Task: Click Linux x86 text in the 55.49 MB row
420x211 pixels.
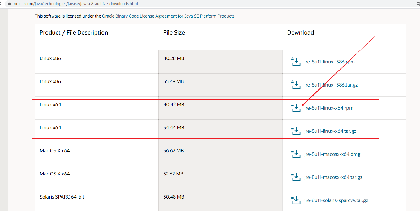Action: (50, 81)
